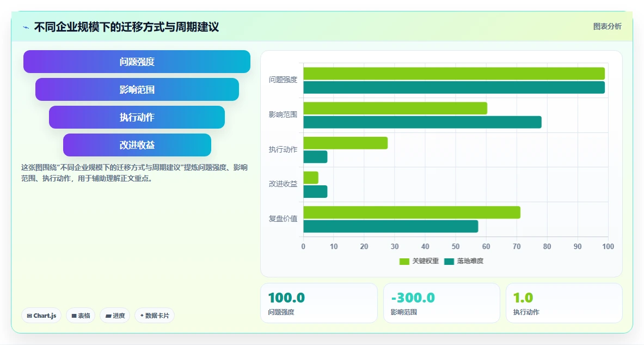The width and height of the screenshot is (644, 345).
Task: Click the x-axis tick label 50
Action: tap(456, 246)
